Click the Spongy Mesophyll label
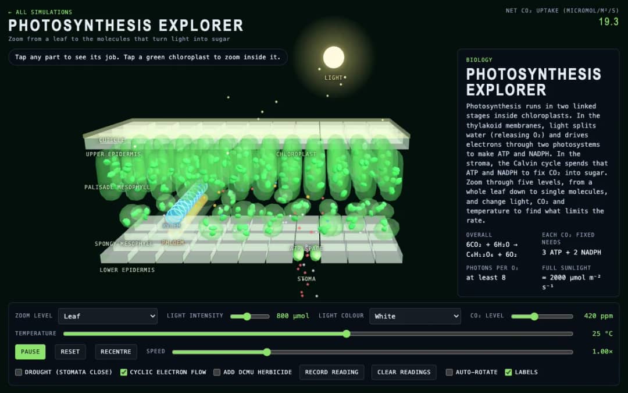Viewport: 628px width, 393px height. point(124,243)
